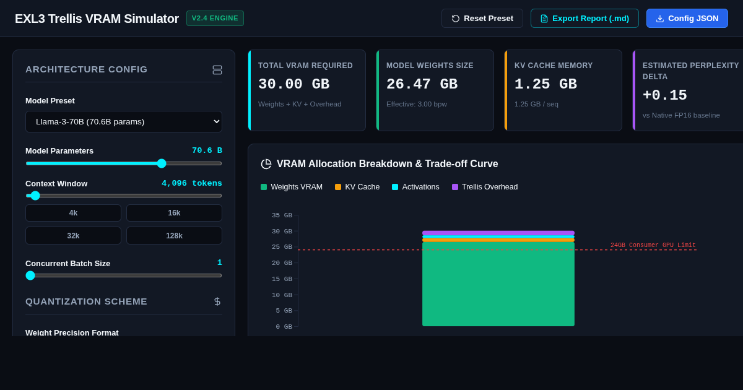Toggle Trellis Overhead legend entry
Screen dimensions: 743x390
(x=485, y=187)
